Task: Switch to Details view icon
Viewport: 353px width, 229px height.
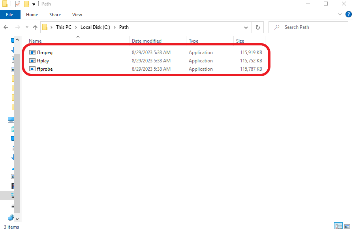Action: click(338, 226)
